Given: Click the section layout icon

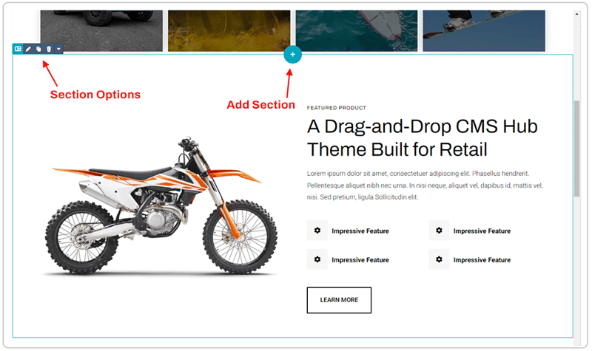Looking at the screenshot, I should point(18,49).
